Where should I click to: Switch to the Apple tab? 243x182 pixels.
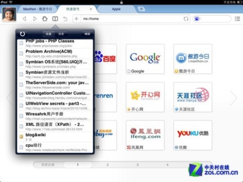(116, 9)
